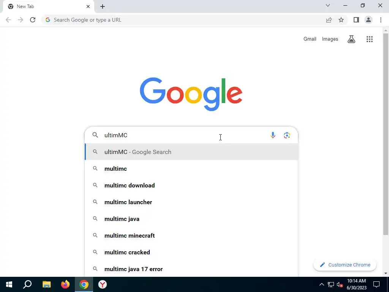
Task: Reload the current page
Action: coord(33,20)
